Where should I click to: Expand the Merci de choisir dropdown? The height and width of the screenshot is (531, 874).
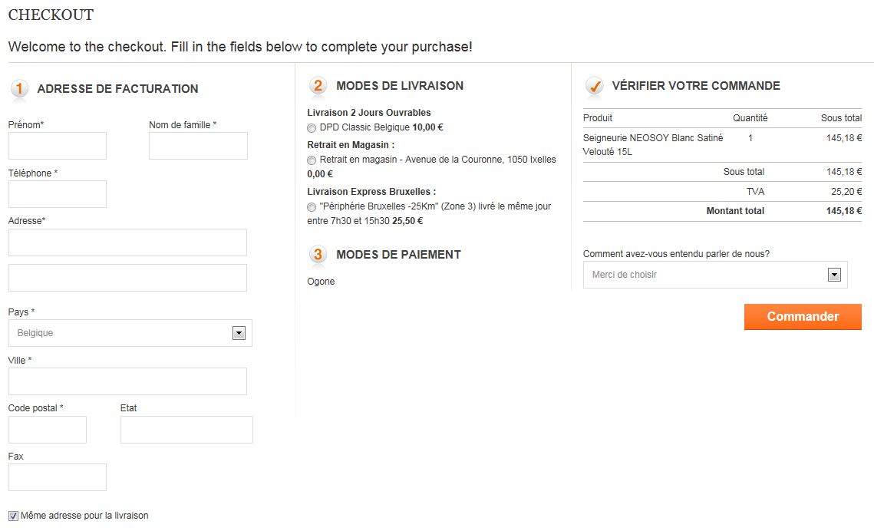715,275
